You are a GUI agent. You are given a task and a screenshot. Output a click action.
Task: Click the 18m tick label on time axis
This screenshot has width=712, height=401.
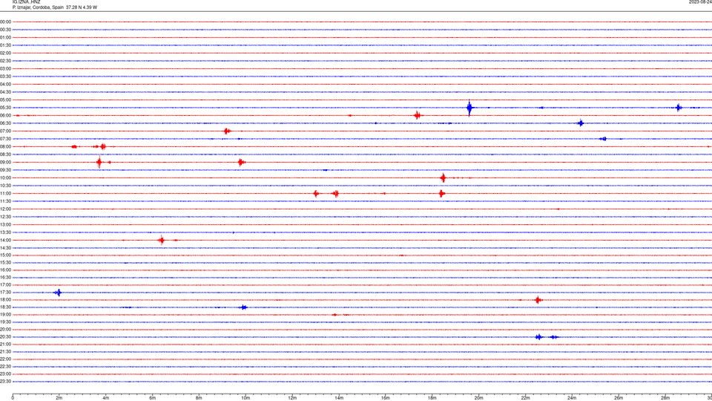click(x=432, y=398)
